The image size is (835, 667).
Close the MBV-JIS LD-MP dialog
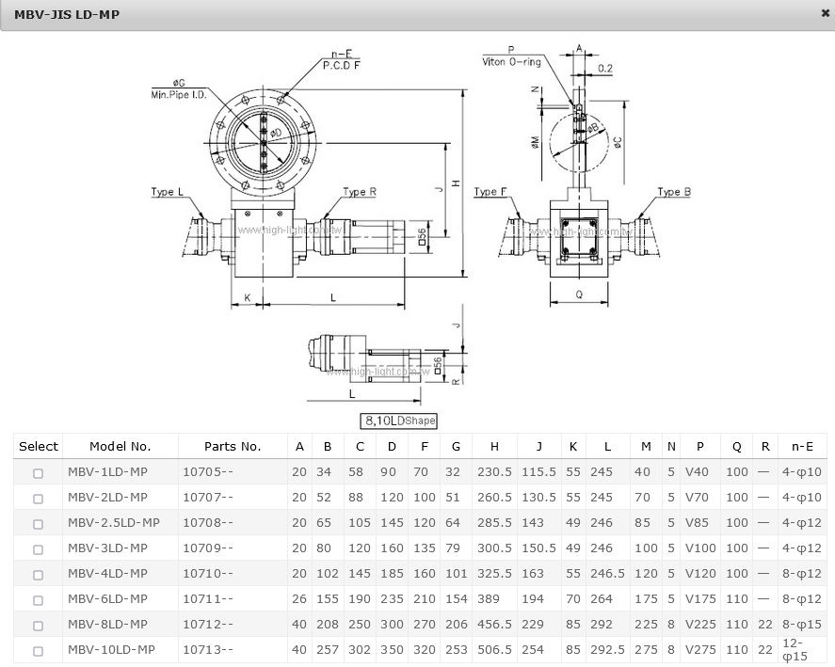[x=825, y=14]
